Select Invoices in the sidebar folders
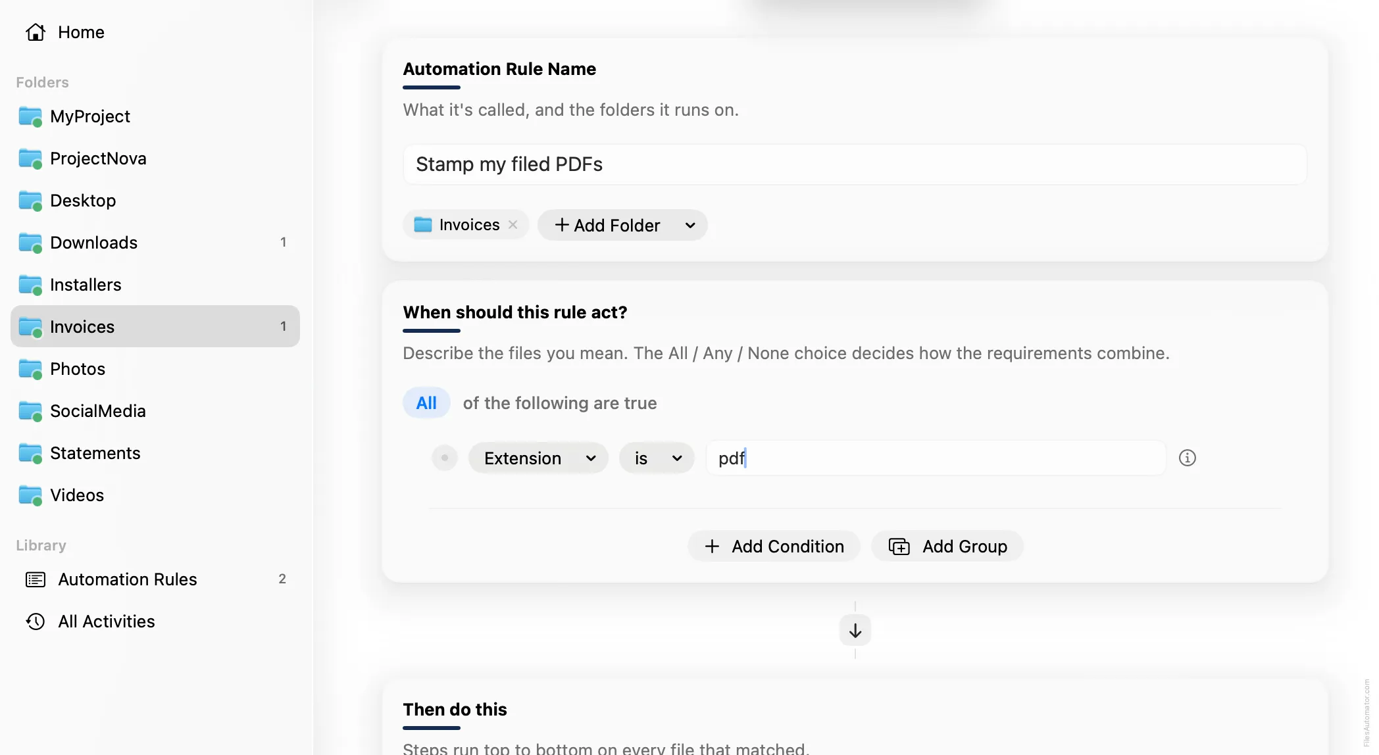This screenshot has height=755, width=1379. [x=155, y=326]
